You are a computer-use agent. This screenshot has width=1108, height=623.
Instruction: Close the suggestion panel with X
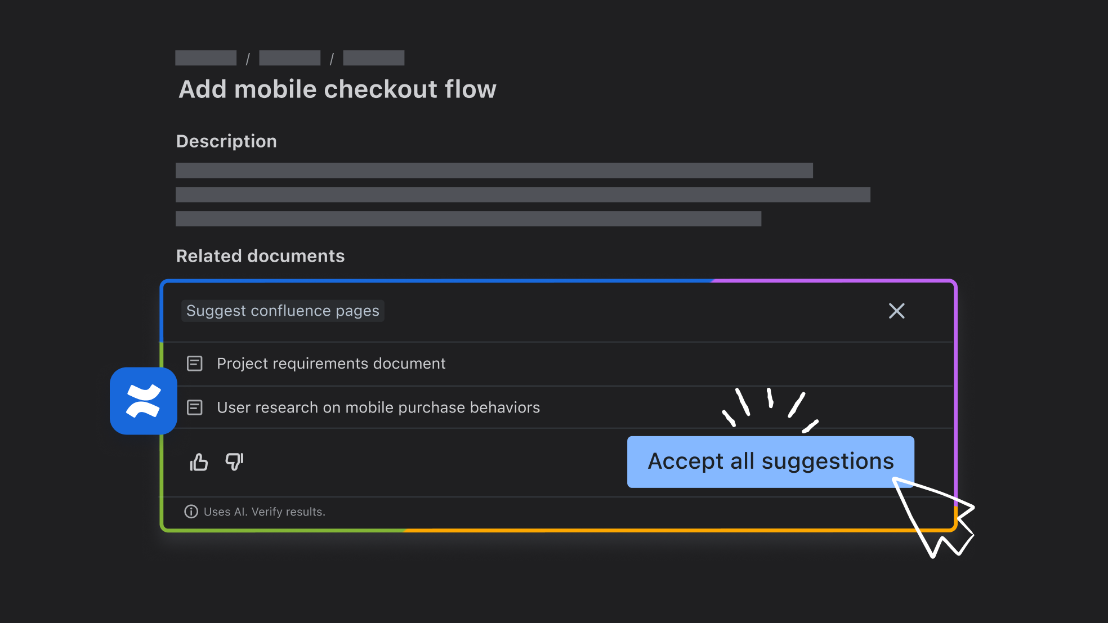896,311
